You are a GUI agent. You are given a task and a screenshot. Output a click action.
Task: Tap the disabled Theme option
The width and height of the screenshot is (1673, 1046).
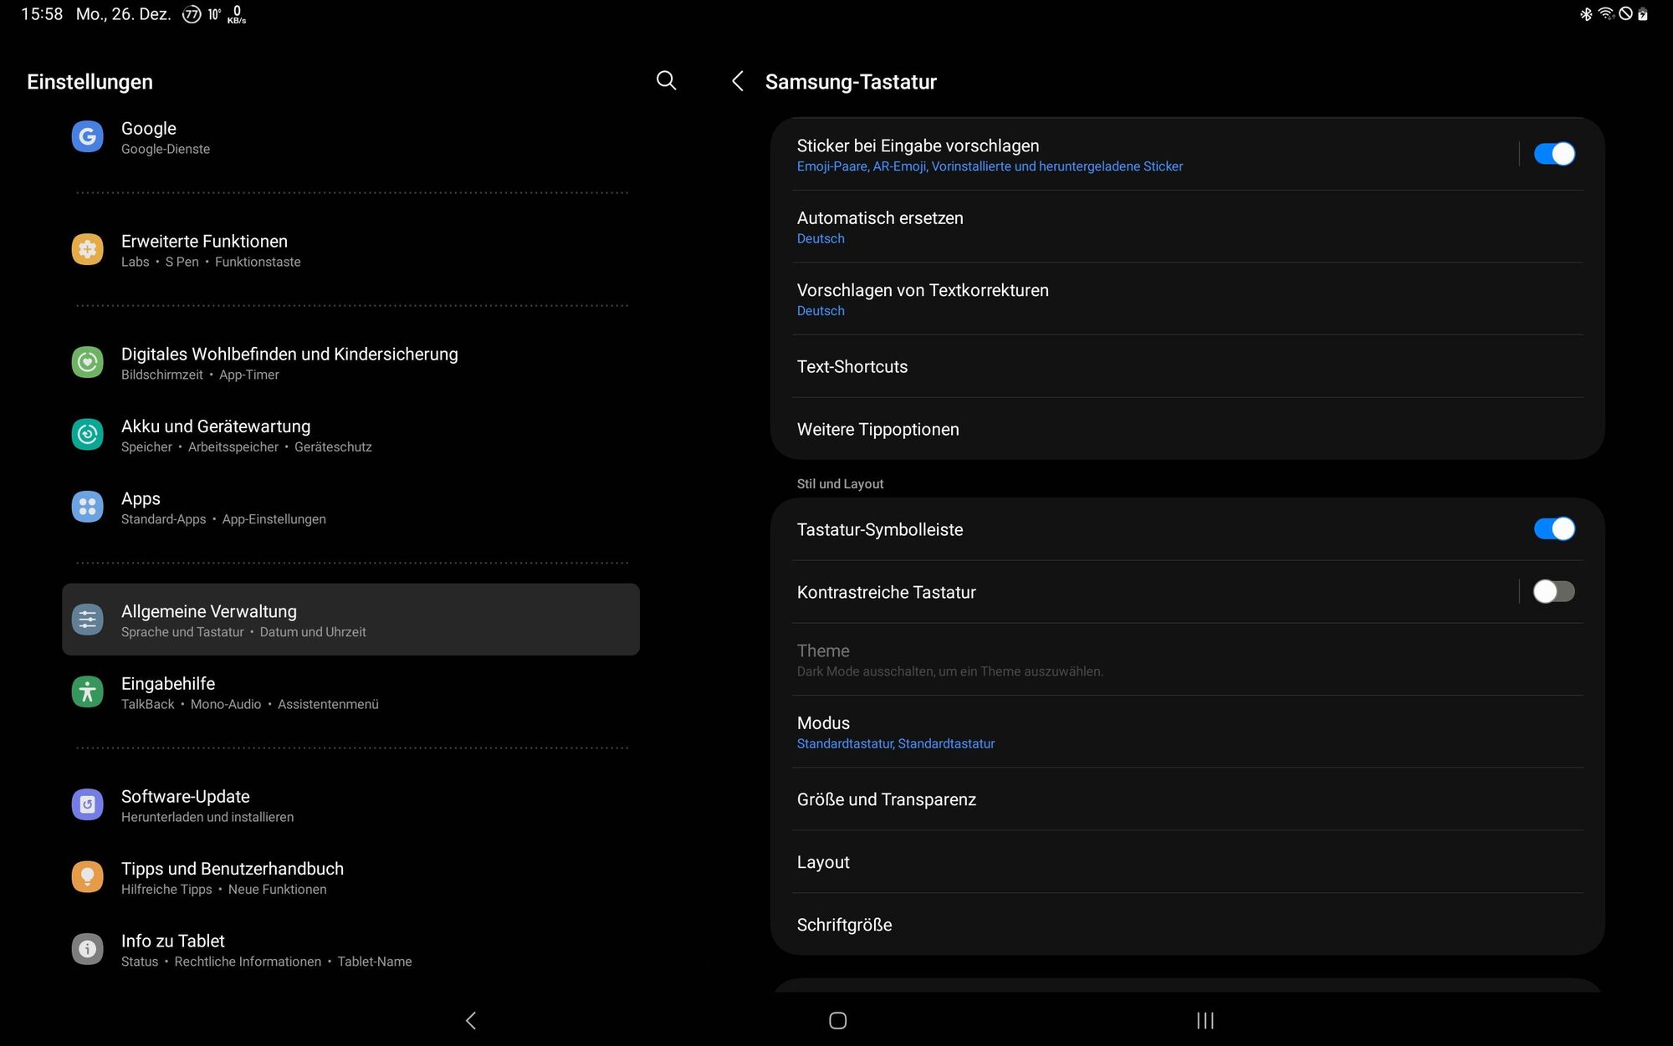coord(1188,660)
